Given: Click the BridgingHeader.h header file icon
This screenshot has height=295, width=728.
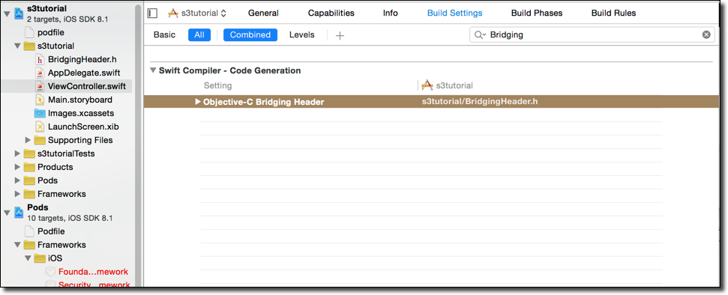Looking at the screenshot, I should click(x=40, y=59).
